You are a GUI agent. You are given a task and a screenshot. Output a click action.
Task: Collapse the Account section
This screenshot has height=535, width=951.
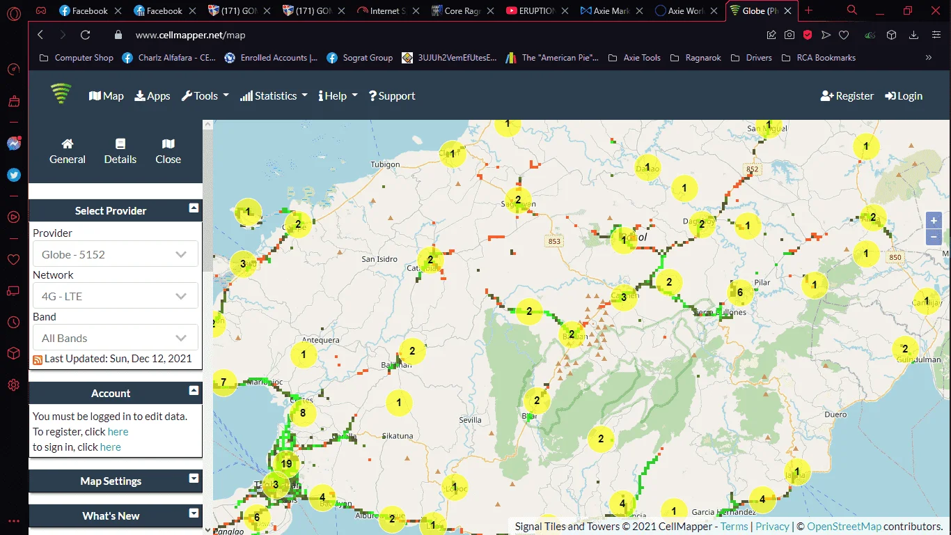coord(194,391)
